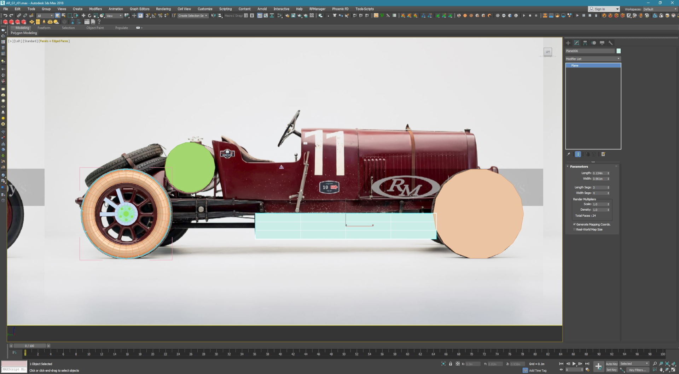Open the Scripting menu
This screenshot has width=679, height=374.
click(x=226, y=9)
